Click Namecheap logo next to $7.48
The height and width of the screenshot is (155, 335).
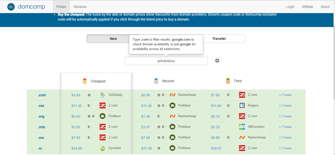(x=172, y=116)
